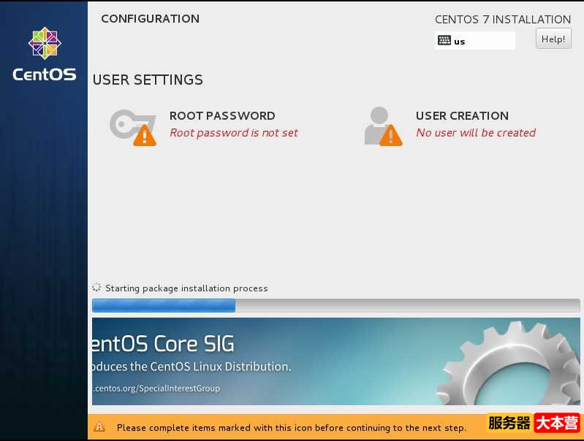
Task: Click the CentOS Core SIG banner
Action: [x=336, y=361]
